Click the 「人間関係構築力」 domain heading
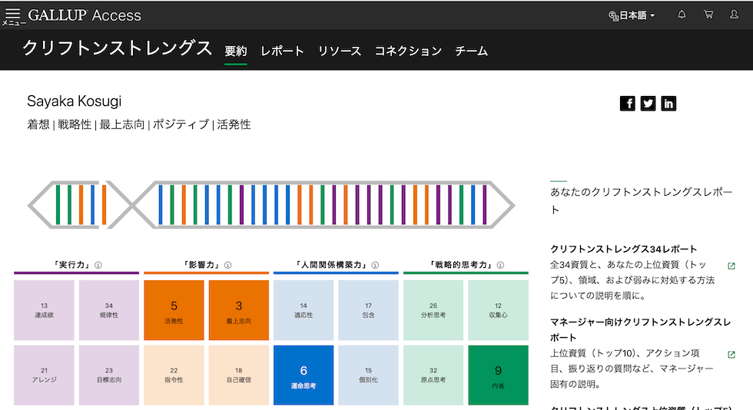This screenshot has width=753, height=410. (x=331, y=265)
